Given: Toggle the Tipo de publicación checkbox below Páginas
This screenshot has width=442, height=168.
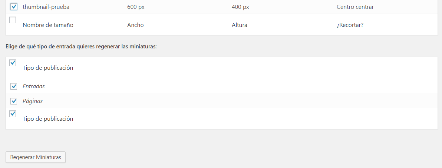Looking at the screenshot, I should tap(13, 114).
